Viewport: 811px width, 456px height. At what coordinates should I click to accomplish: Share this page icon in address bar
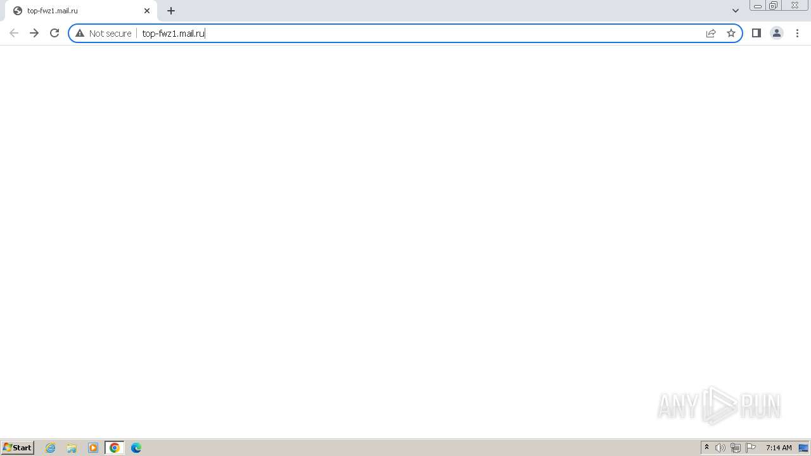711,33
